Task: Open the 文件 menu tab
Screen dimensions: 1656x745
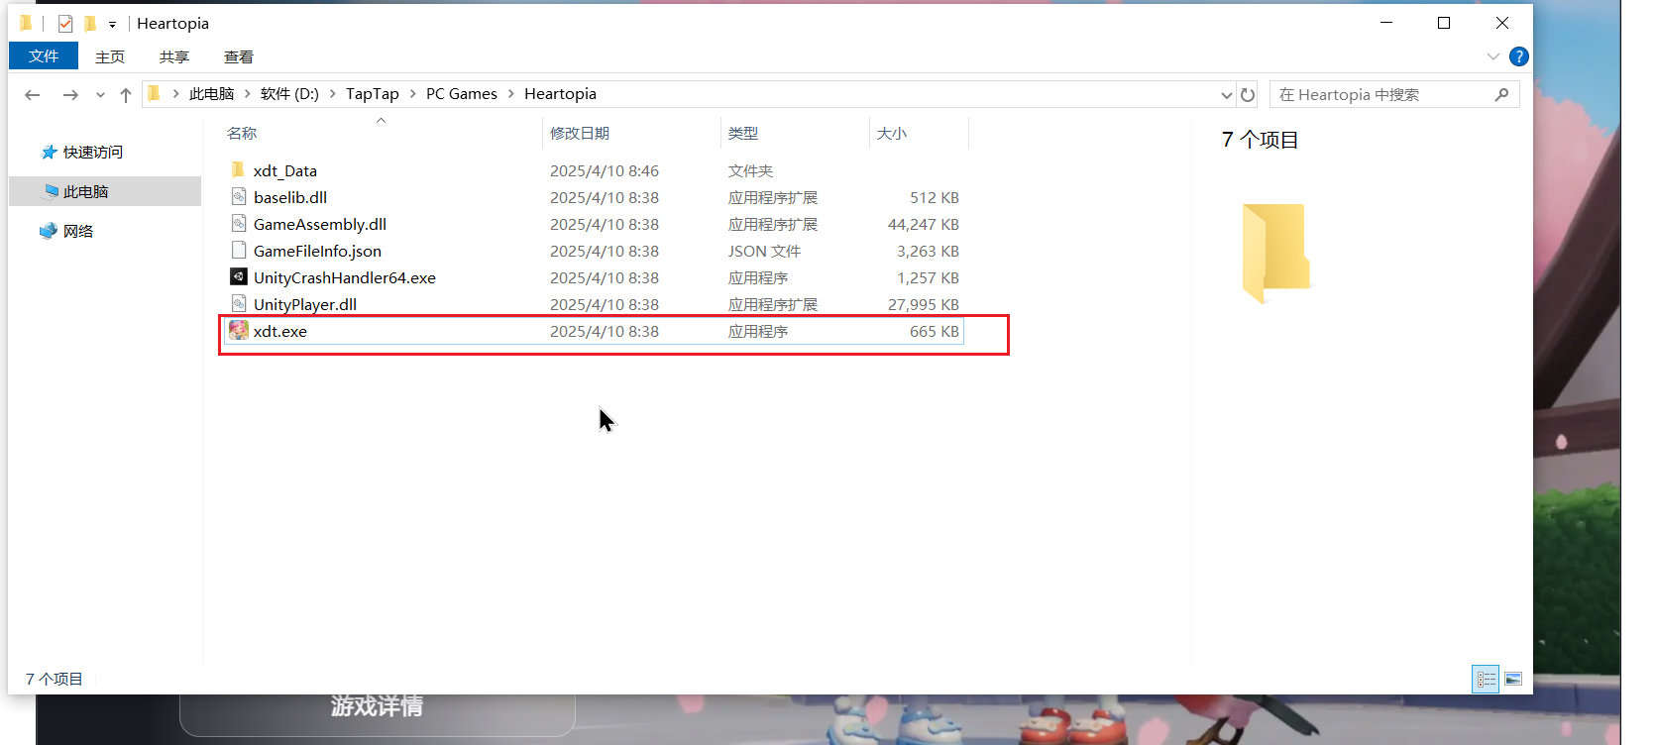Action: click(44, 55)
